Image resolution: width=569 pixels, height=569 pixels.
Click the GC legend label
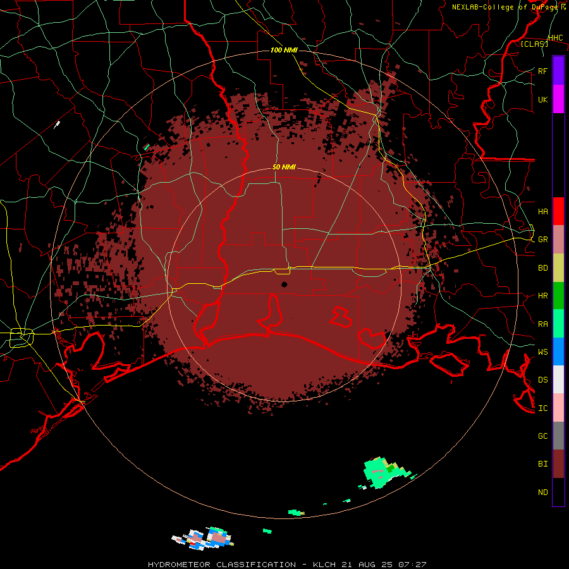pyautogui.click(x=543, y=436)
